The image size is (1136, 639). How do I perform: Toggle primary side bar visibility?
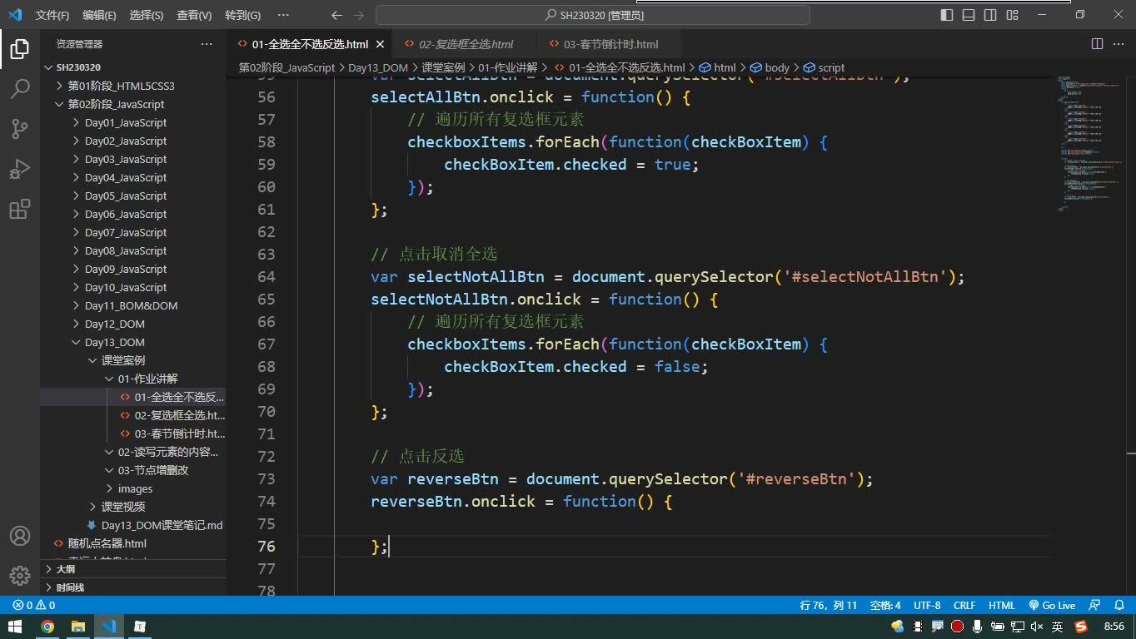point(947,15)
